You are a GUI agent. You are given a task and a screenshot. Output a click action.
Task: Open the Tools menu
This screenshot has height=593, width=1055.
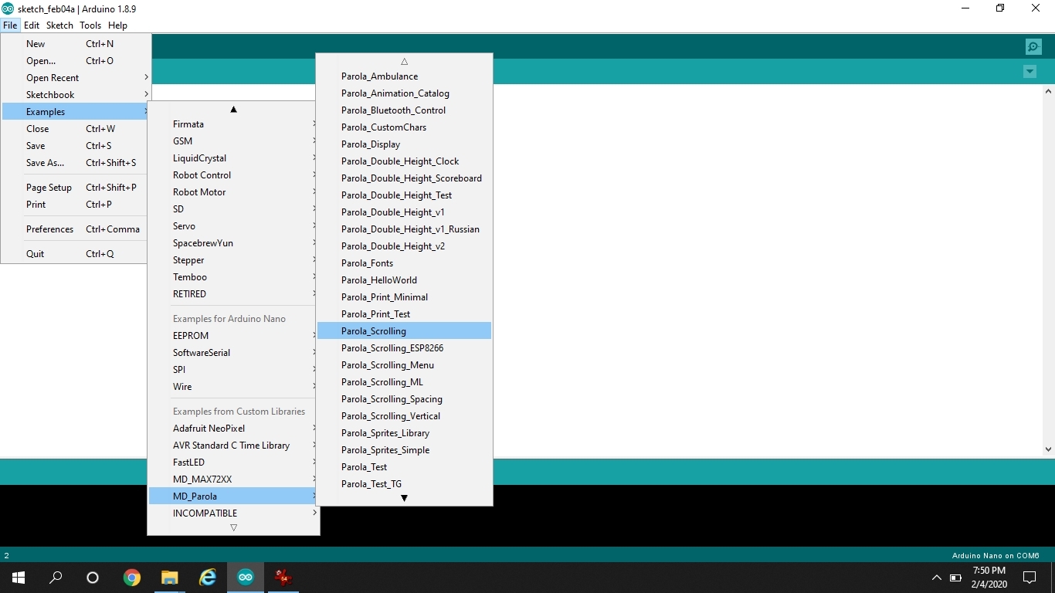(90, 25)
